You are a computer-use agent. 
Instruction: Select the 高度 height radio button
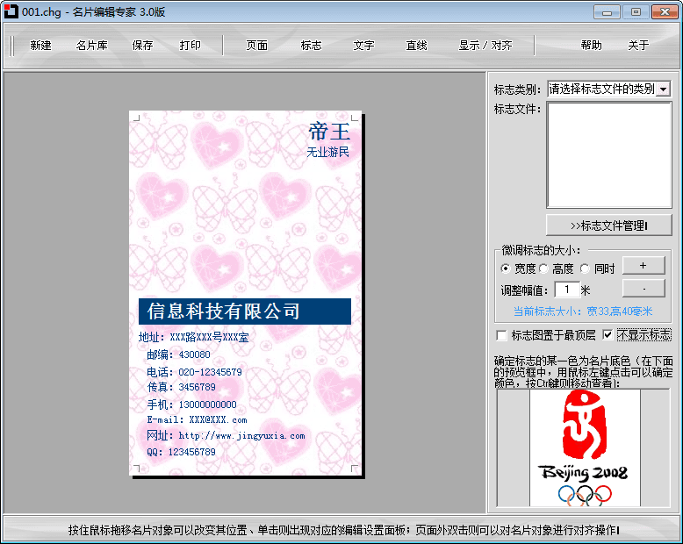[x=543, y=268]
